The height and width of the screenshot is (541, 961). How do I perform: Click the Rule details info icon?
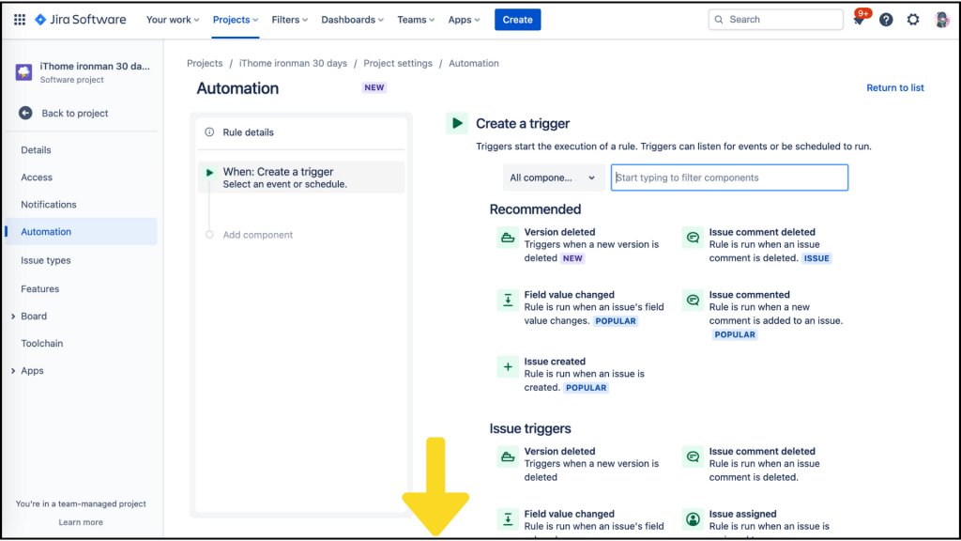pyautogui.click(x=209, y=131)
